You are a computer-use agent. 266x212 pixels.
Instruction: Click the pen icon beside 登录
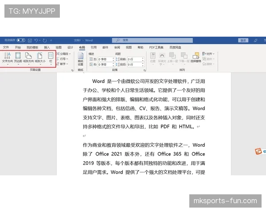tap(255, 40)
